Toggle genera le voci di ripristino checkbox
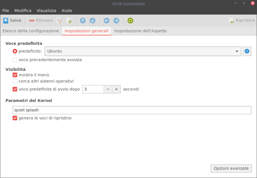257x178 pixels. [15, 118]
